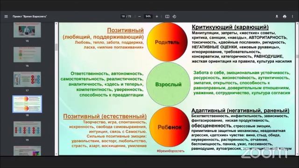Click the text 'способность к преадаптации'
The width and height of the screenshot is (299, 168).
[111, 95]
